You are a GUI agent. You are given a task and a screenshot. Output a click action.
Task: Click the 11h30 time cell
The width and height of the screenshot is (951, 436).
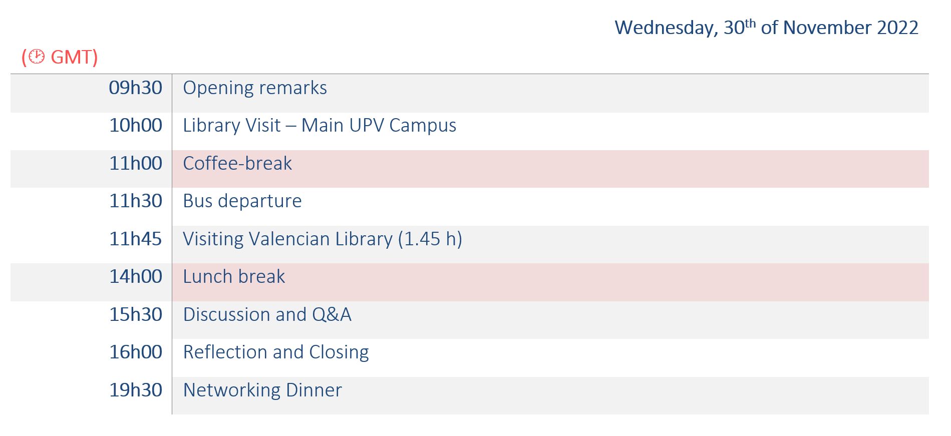click(x=136, y=201)
